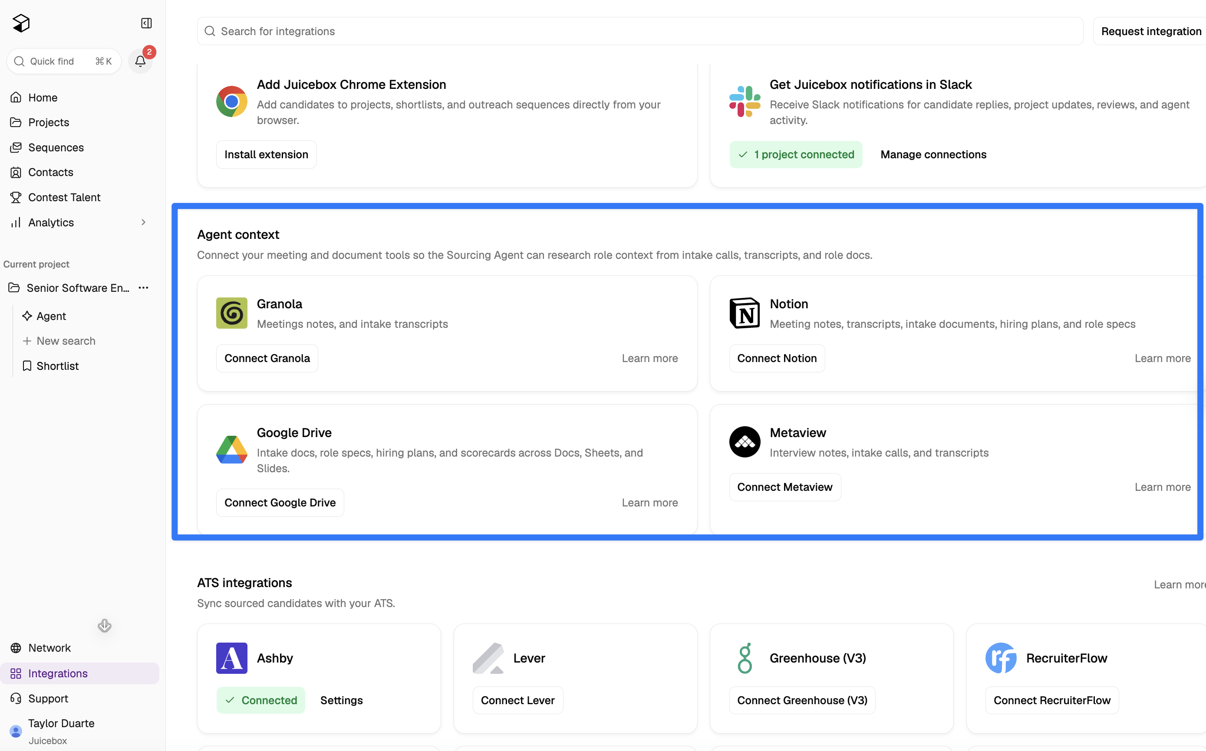
Task: Open Learn more for Notion
Action: tap(1163, 358)
